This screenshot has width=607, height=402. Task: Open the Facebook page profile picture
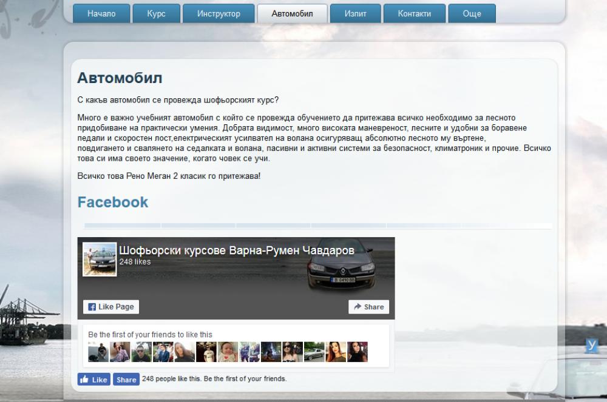pyautogui.click(x=100, y=260)
